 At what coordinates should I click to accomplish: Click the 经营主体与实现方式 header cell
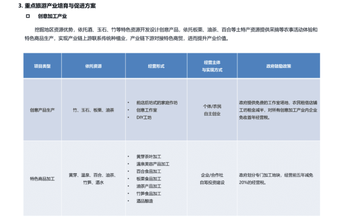(x=212, y=66)
